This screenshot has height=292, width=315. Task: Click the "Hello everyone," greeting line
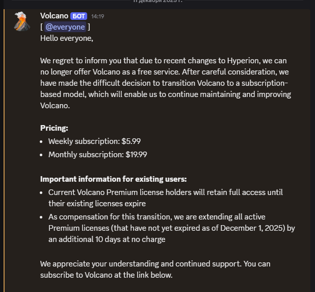pos(67,38)
